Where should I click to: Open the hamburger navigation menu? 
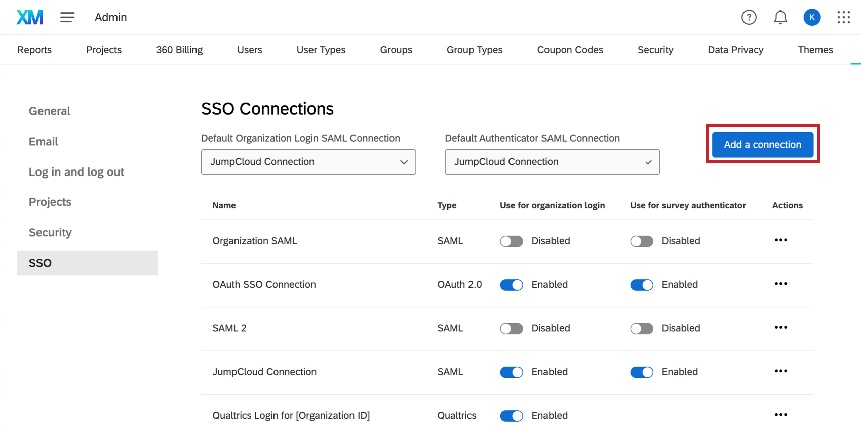pos(67,17)
